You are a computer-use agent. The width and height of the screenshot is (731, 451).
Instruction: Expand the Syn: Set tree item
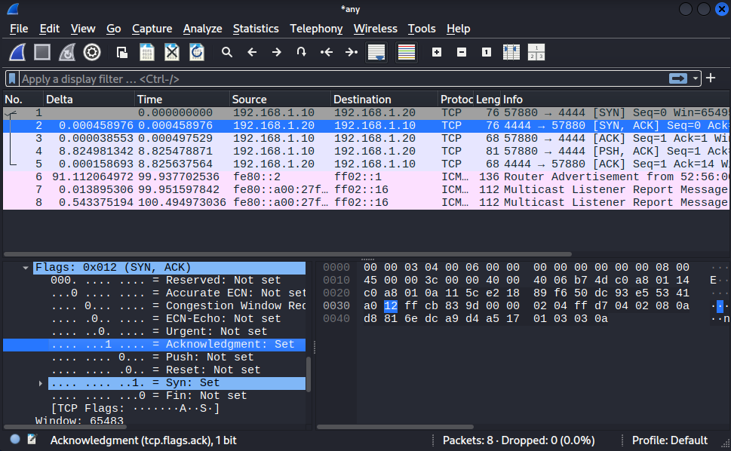pyautogui.click(x=41, y=383)
